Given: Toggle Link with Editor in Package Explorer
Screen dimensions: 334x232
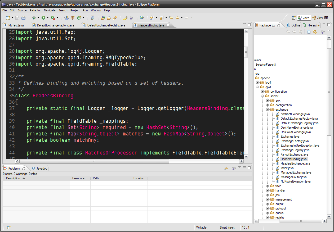Looking at the screenshot, I should coord(315,32).
